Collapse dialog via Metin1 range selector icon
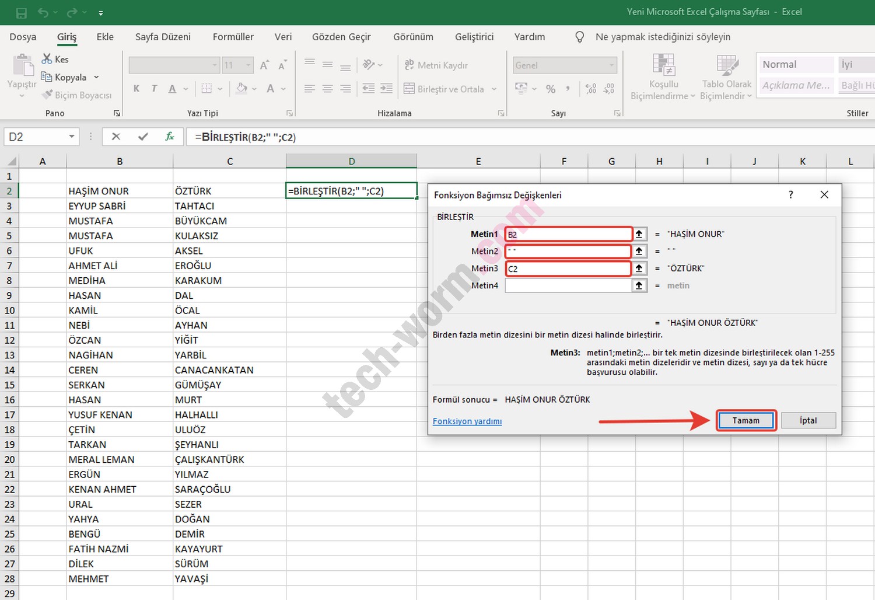The image size is (875, 600). 639,234
